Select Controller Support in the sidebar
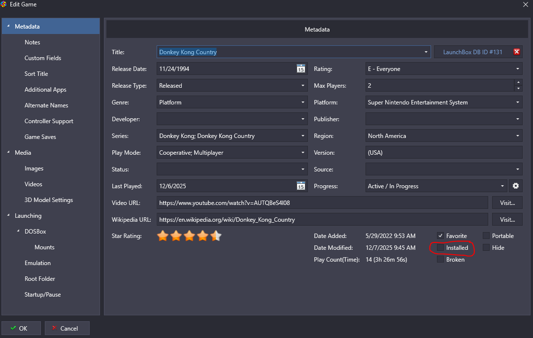 coord(49,121)
